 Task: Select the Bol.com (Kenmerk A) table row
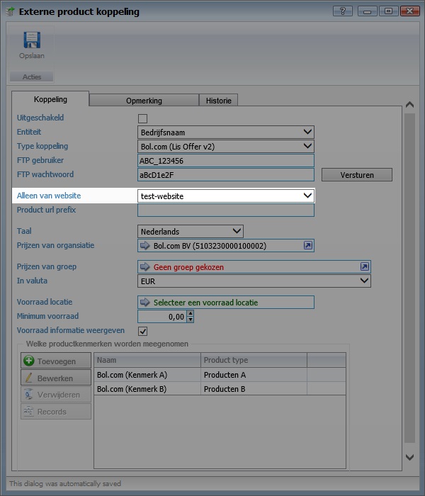(x=147, y=375)
